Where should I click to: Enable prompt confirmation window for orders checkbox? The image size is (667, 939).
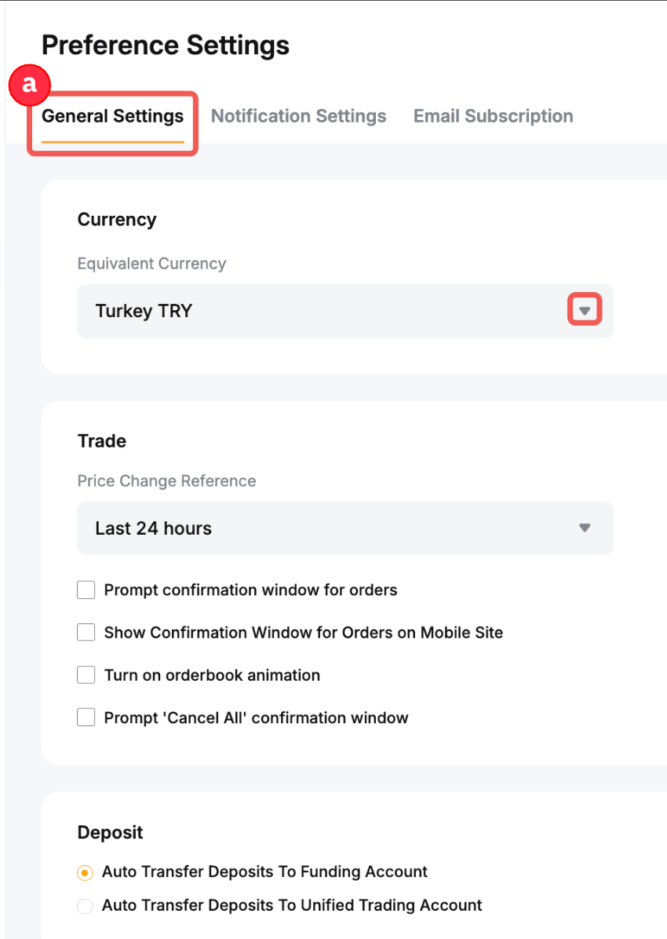click(86, 590)
